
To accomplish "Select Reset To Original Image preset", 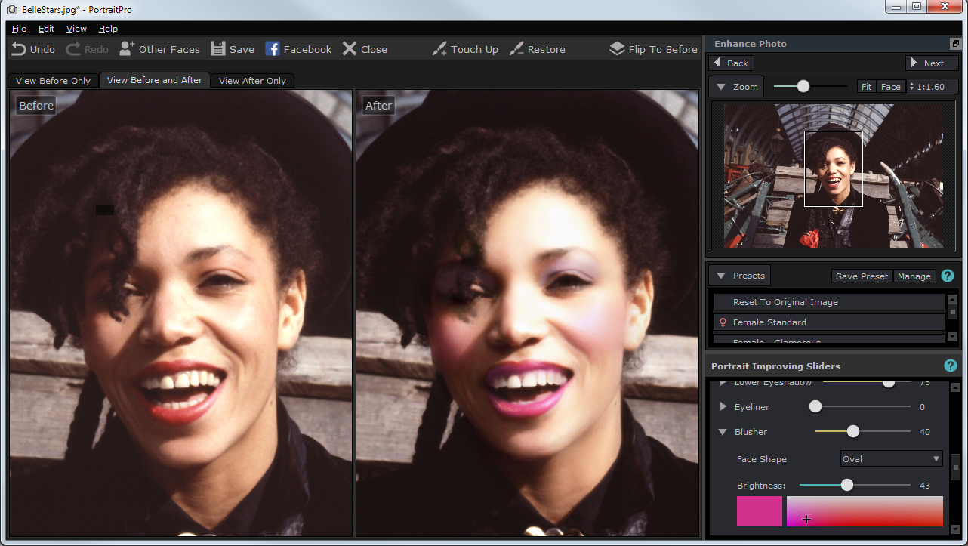I will 829,302.
